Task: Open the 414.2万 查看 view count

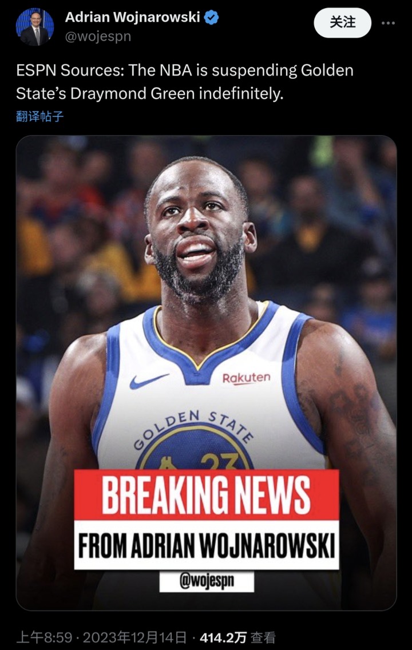Action: 237,637
